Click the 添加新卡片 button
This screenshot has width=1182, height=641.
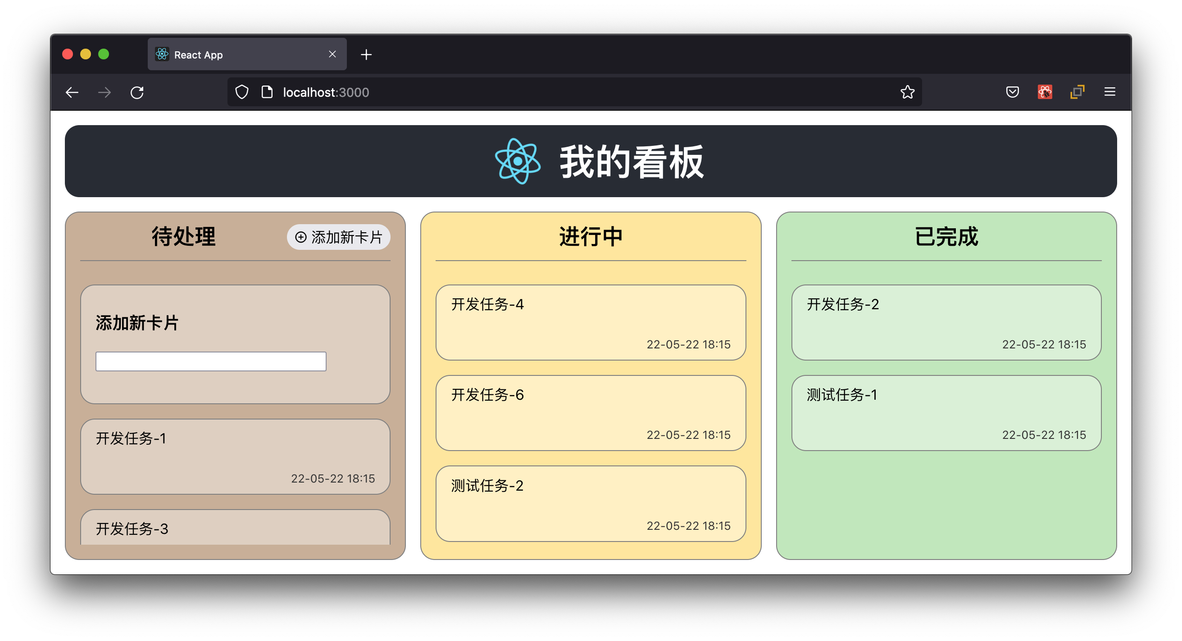point(338,237)
